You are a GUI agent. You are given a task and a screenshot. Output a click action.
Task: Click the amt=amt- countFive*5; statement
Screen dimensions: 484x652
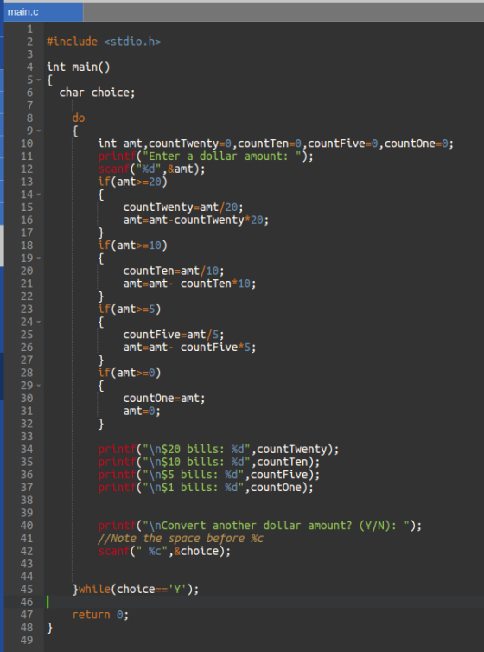189,348
